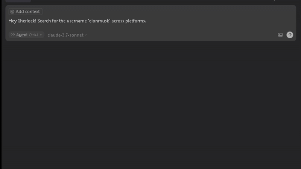Screen dimensions: 301x169
Task: Click the Ctrl+I shortcut label
Action: pyautogui.click(x=33, y=35)
